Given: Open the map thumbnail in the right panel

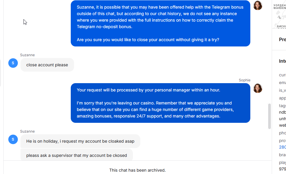Looking at the screenshot, I should pos(279,14).
